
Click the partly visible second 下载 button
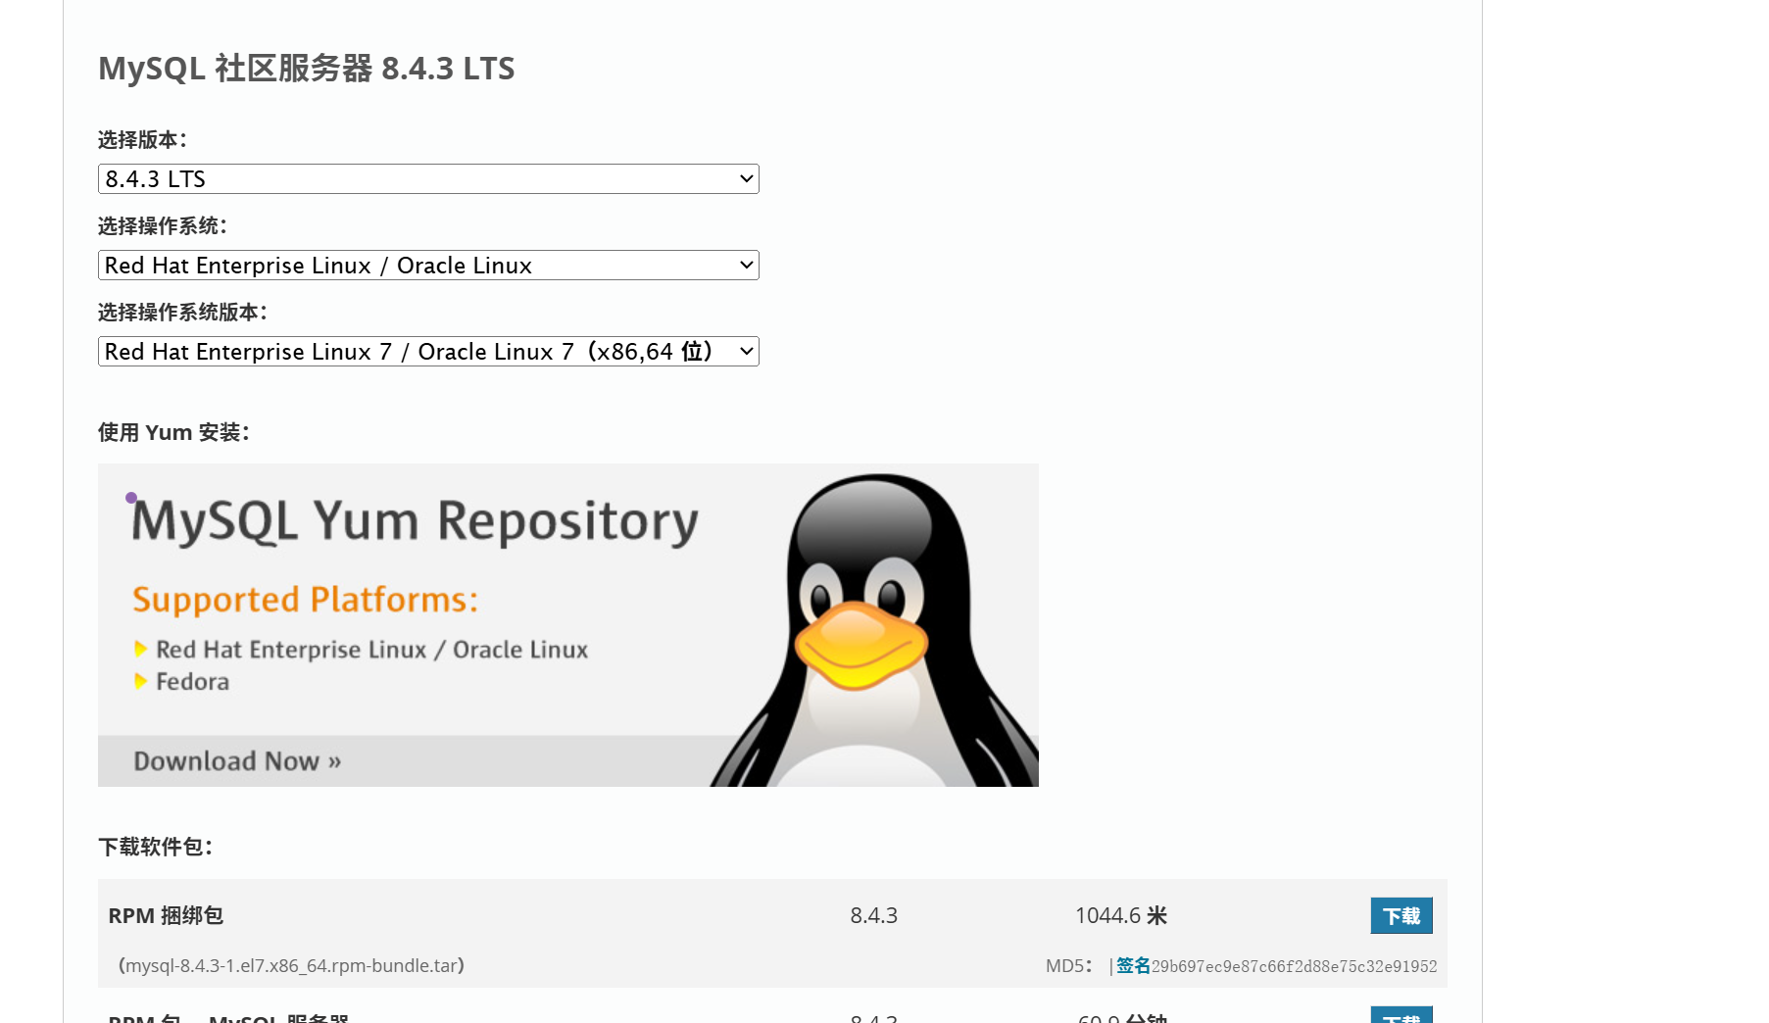[x=1401, y=1015]
